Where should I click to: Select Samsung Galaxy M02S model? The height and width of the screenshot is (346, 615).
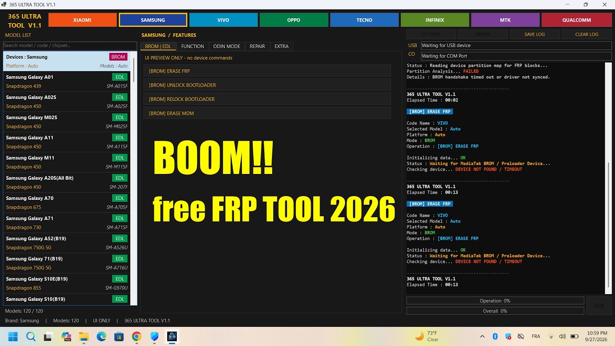67,122
